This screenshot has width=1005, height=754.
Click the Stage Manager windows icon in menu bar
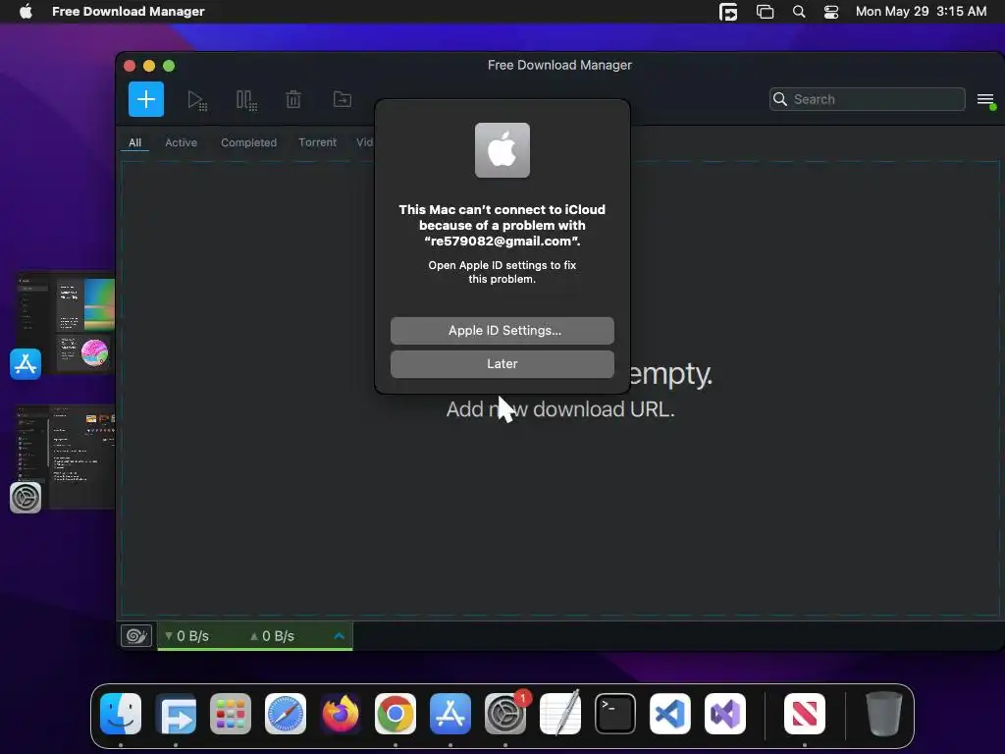[765, 12]
